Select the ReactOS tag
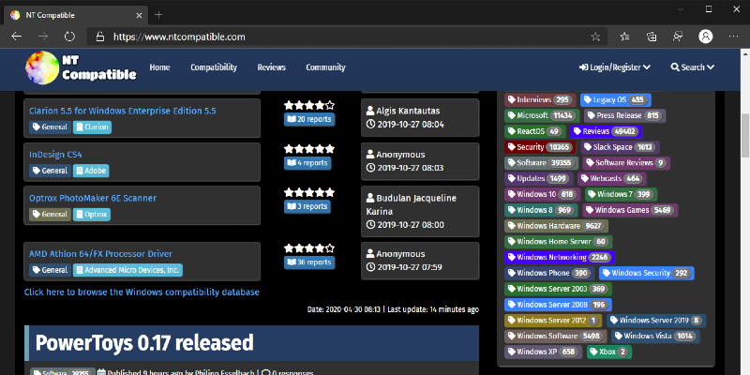 point(534,131)
